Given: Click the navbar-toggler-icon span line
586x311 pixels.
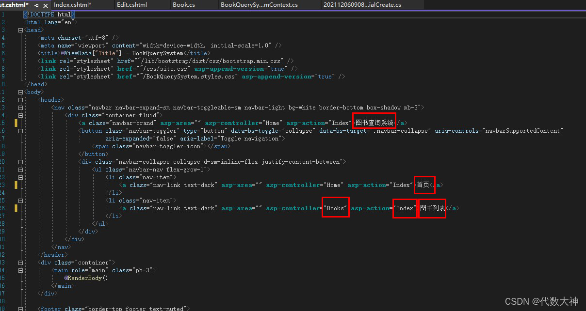Looking at the screenshot, I should coord(161,146).
